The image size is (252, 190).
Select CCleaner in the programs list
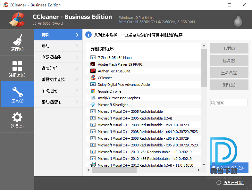pos(144,78)
